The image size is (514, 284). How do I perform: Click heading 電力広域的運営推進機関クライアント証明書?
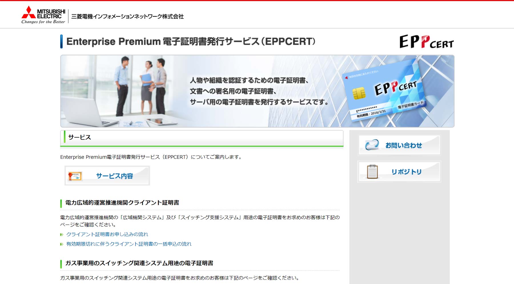tap(122, 203)
